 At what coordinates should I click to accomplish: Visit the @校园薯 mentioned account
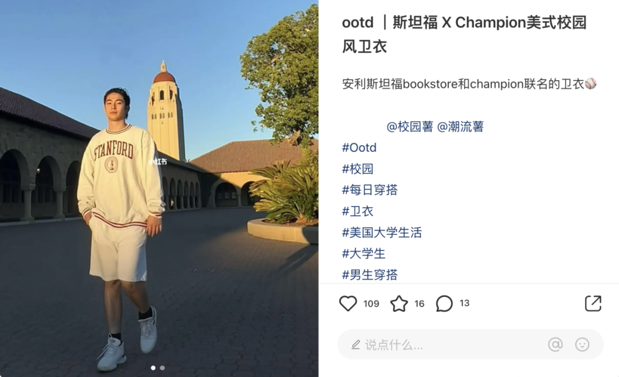tap(410, 126)
